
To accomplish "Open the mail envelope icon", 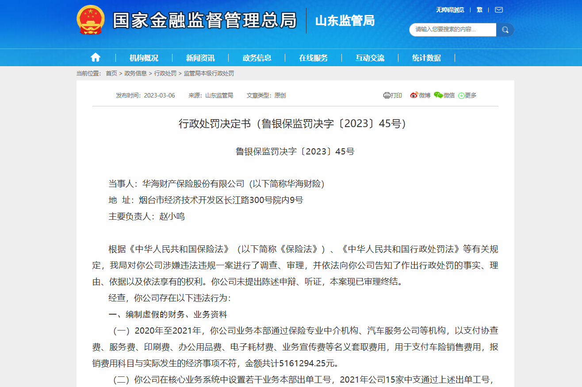I will point(499,10).
